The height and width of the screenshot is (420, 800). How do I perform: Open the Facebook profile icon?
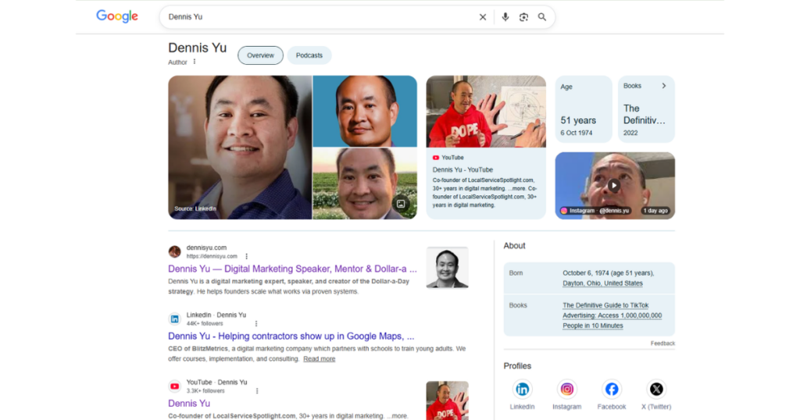(611, 390)
